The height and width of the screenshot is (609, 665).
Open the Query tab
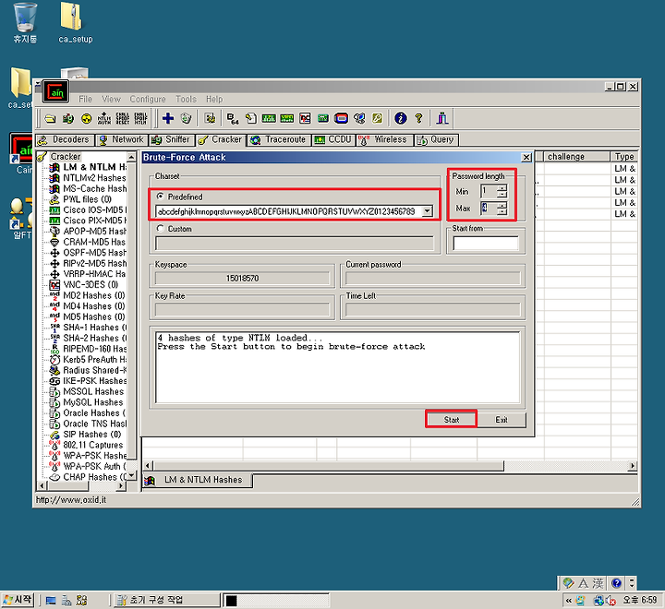(436, 139)
